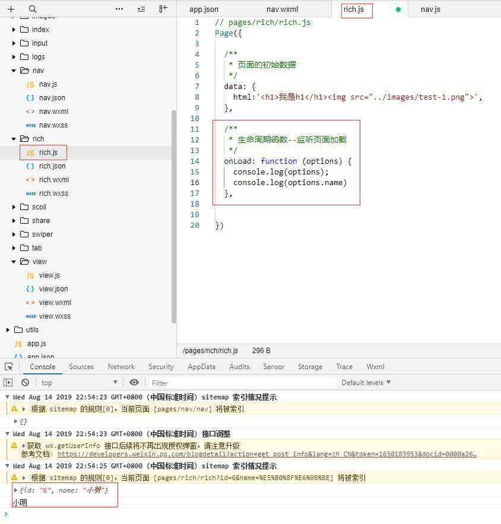Viewport: 501px width, 524px height.
Task: Open the Wxml devtools tab
Action: pos(375,367)
